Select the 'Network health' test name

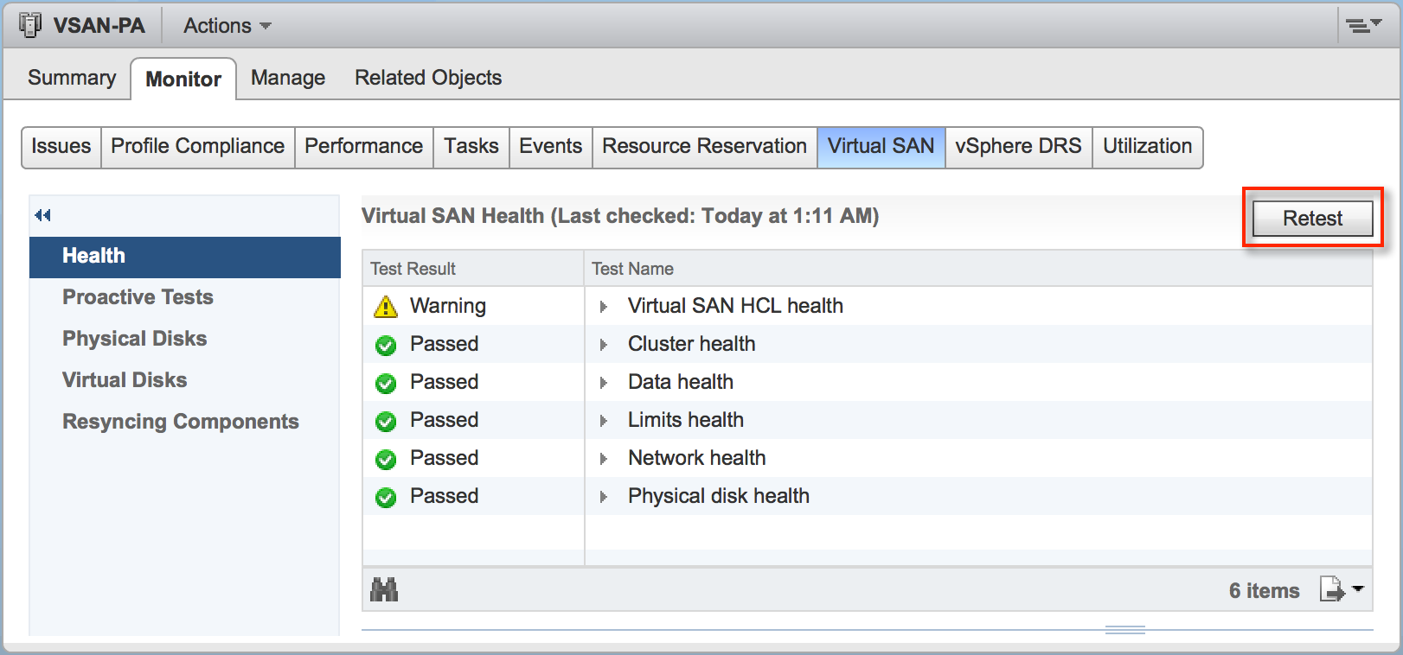pos(696,458)
